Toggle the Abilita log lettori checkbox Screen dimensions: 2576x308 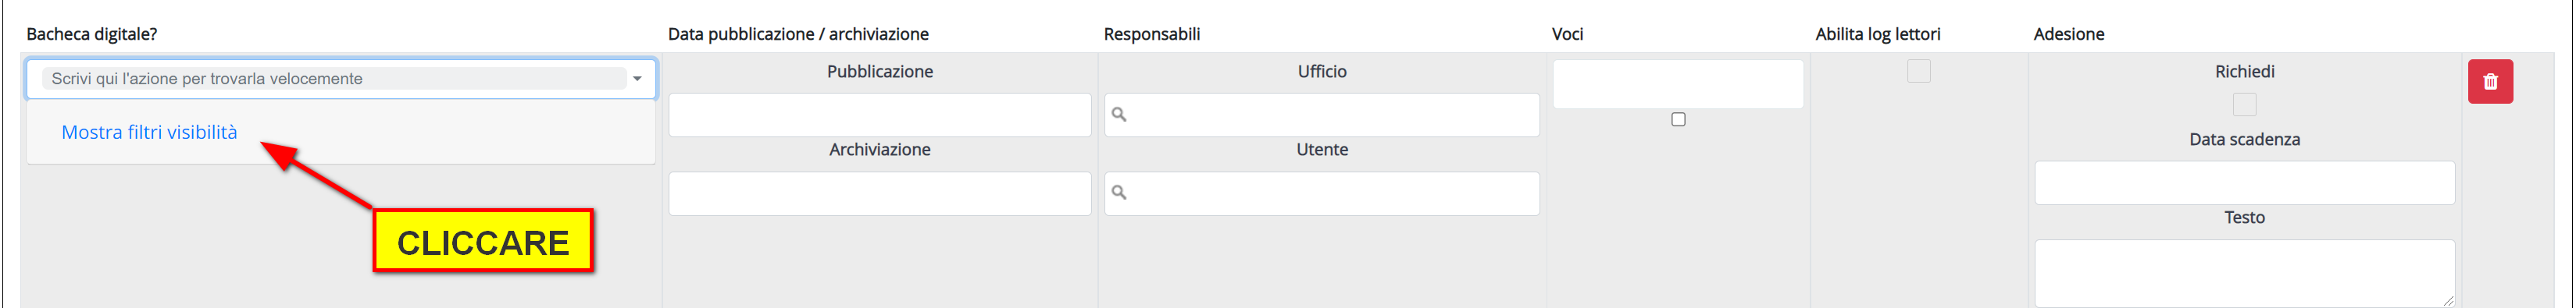(1918, 71)
